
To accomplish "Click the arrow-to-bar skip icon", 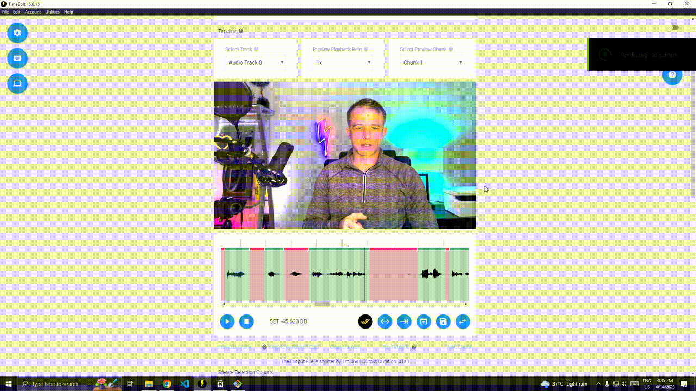I will pyautogui.click(x=404, y=321).
